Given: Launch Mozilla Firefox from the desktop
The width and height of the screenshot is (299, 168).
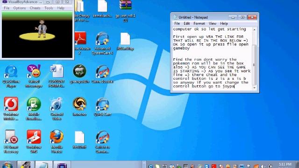Looking at the screenshot, I should 57,142.
